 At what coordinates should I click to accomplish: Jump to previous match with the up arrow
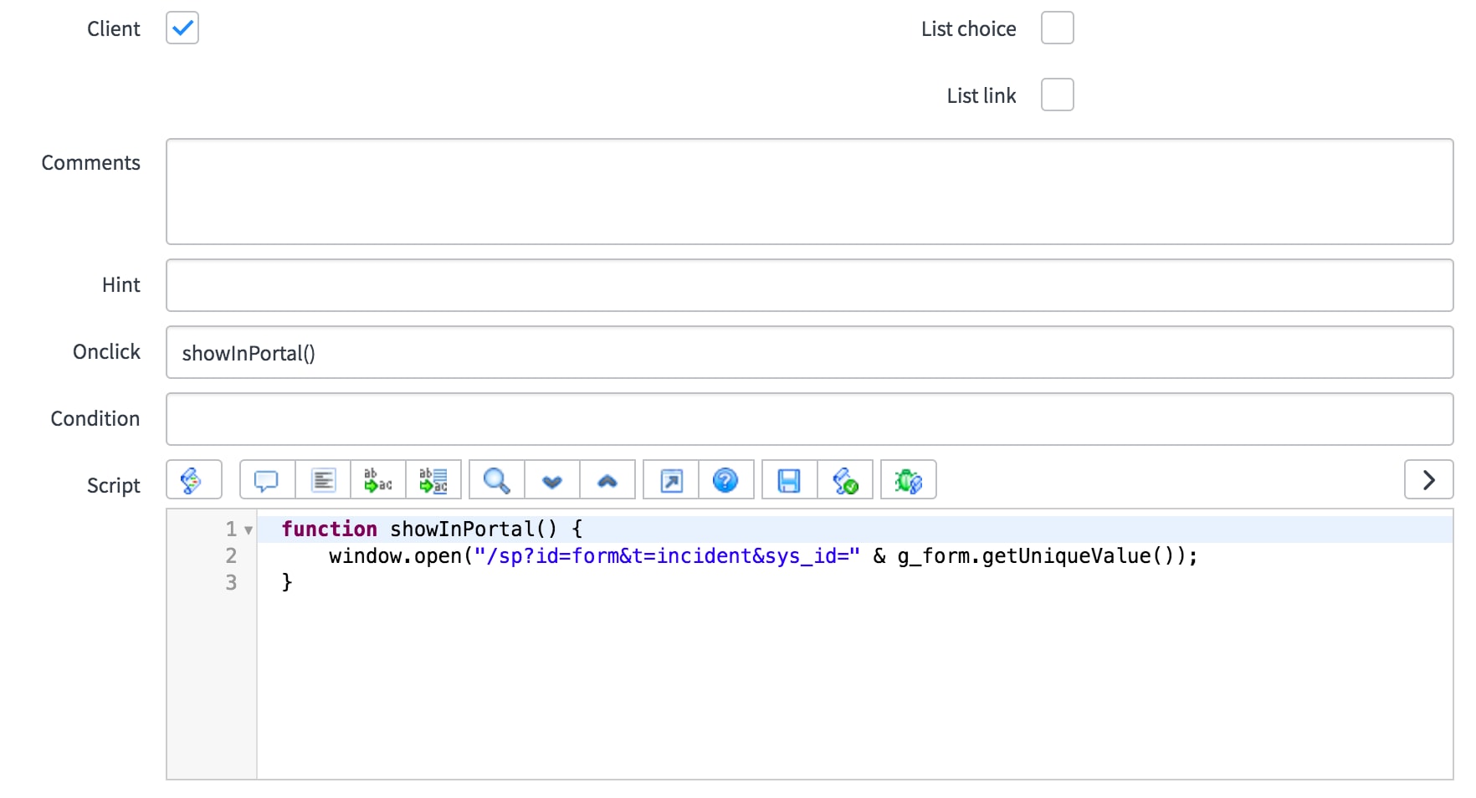click(x=607, y=480)
